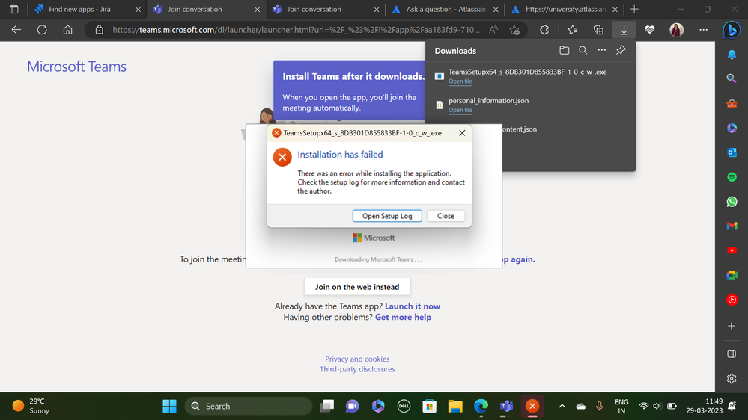The width and height of the screenshot is (748, 420).
Task: Switch to first Join conversation tab
Action: pyautogui.click(x=206, y=10)
